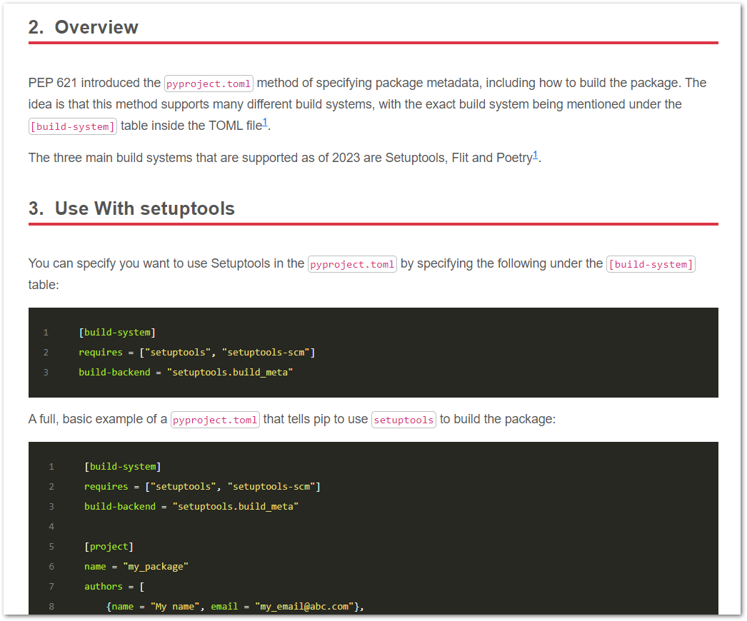Click '[build-system]' line in second code block
Screen dimensions: 747x621
point(122,466)
